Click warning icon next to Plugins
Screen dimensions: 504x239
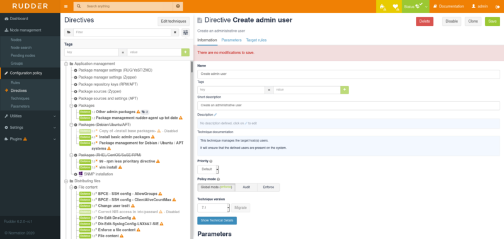coord(25,139)
